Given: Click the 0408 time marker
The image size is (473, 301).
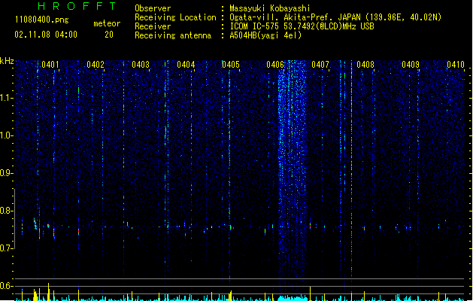Looking at the screenshot, I should (365, 65).
